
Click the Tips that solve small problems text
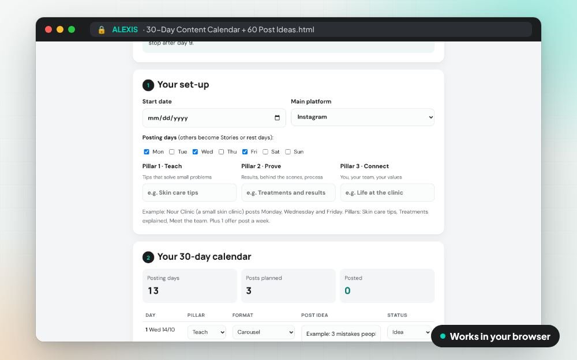(177, 177)
